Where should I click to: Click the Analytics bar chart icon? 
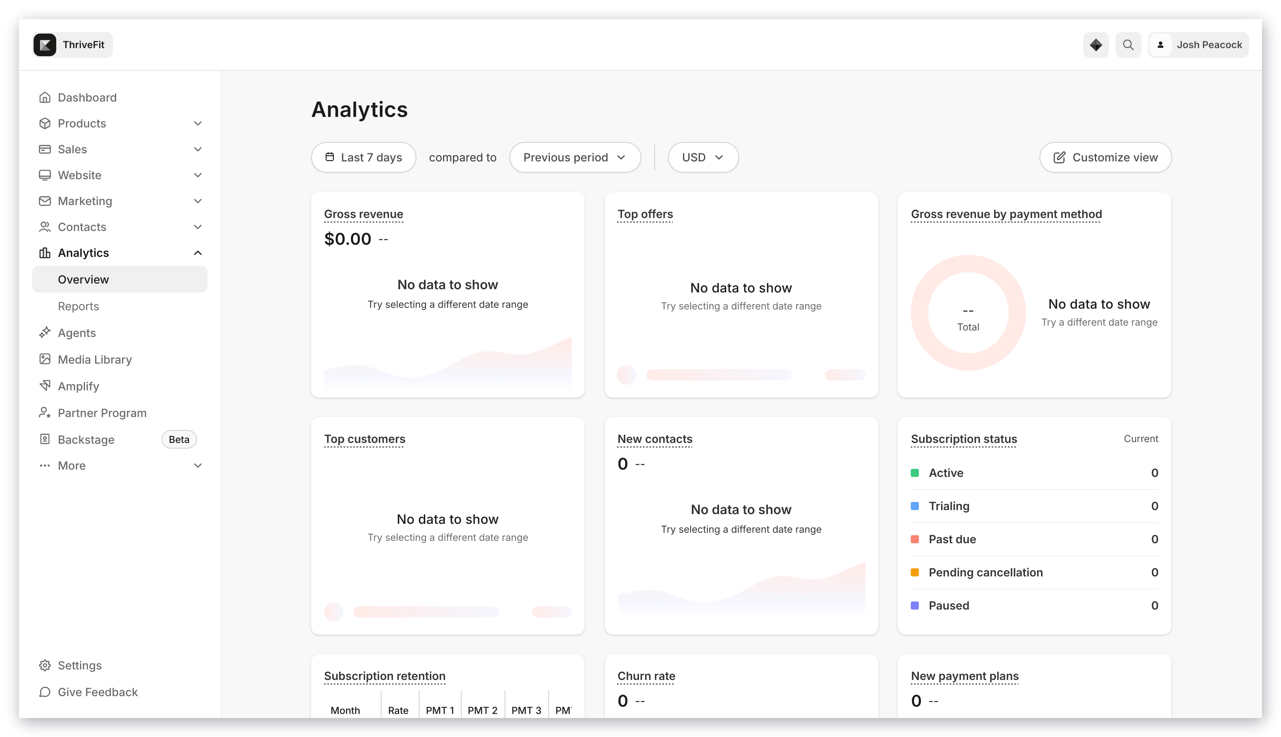tap(45, 252)
